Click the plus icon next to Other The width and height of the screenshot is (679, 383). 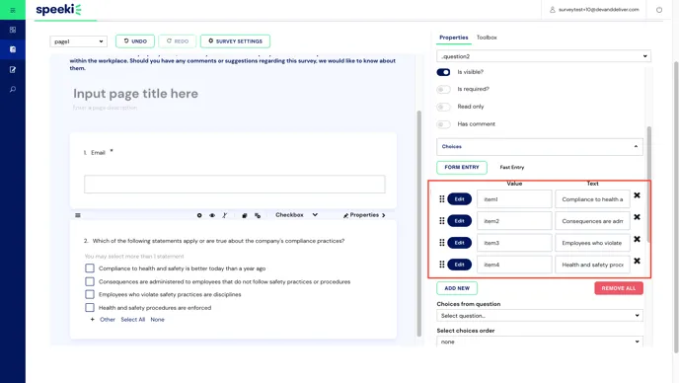(92, 319)
